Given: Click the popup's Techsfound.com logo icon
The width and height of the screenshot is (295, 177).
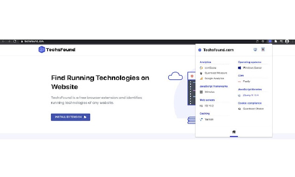Looking at the screenshot, I should pyautogui.click(x=200, y=50).
